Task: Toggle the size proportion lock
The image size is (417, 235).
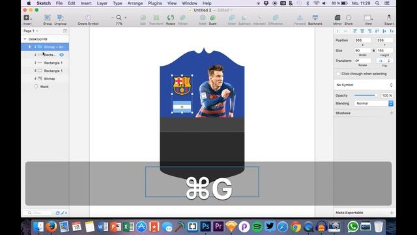Action: [x=373, y=50]
